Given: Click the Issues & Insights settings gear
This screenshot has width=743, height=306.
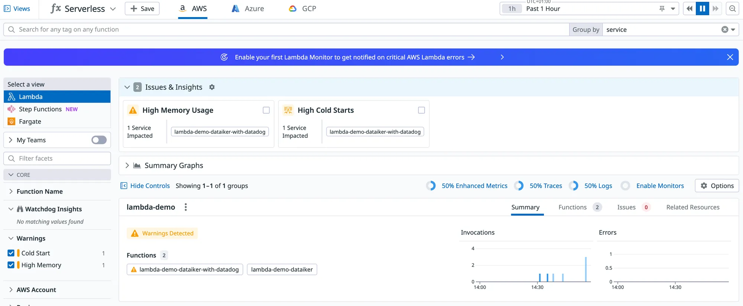Looking at the screenshot, I should click(212, 87).
